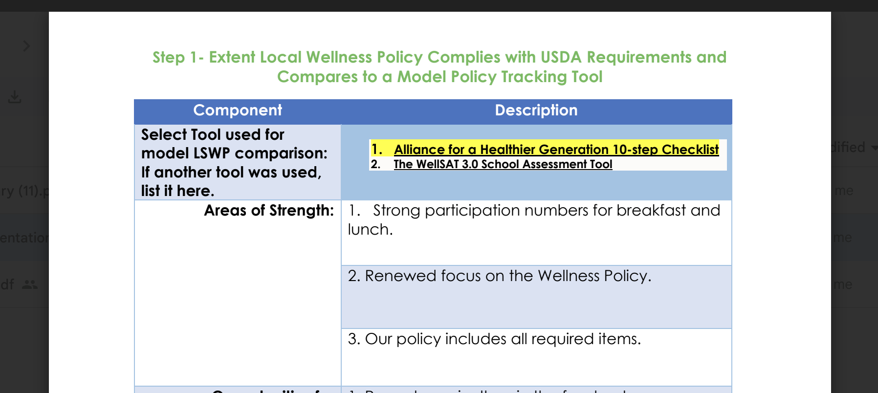Click the Description table header cell
The height and width of the screenshot is (393, 878).
click(536, 110)
